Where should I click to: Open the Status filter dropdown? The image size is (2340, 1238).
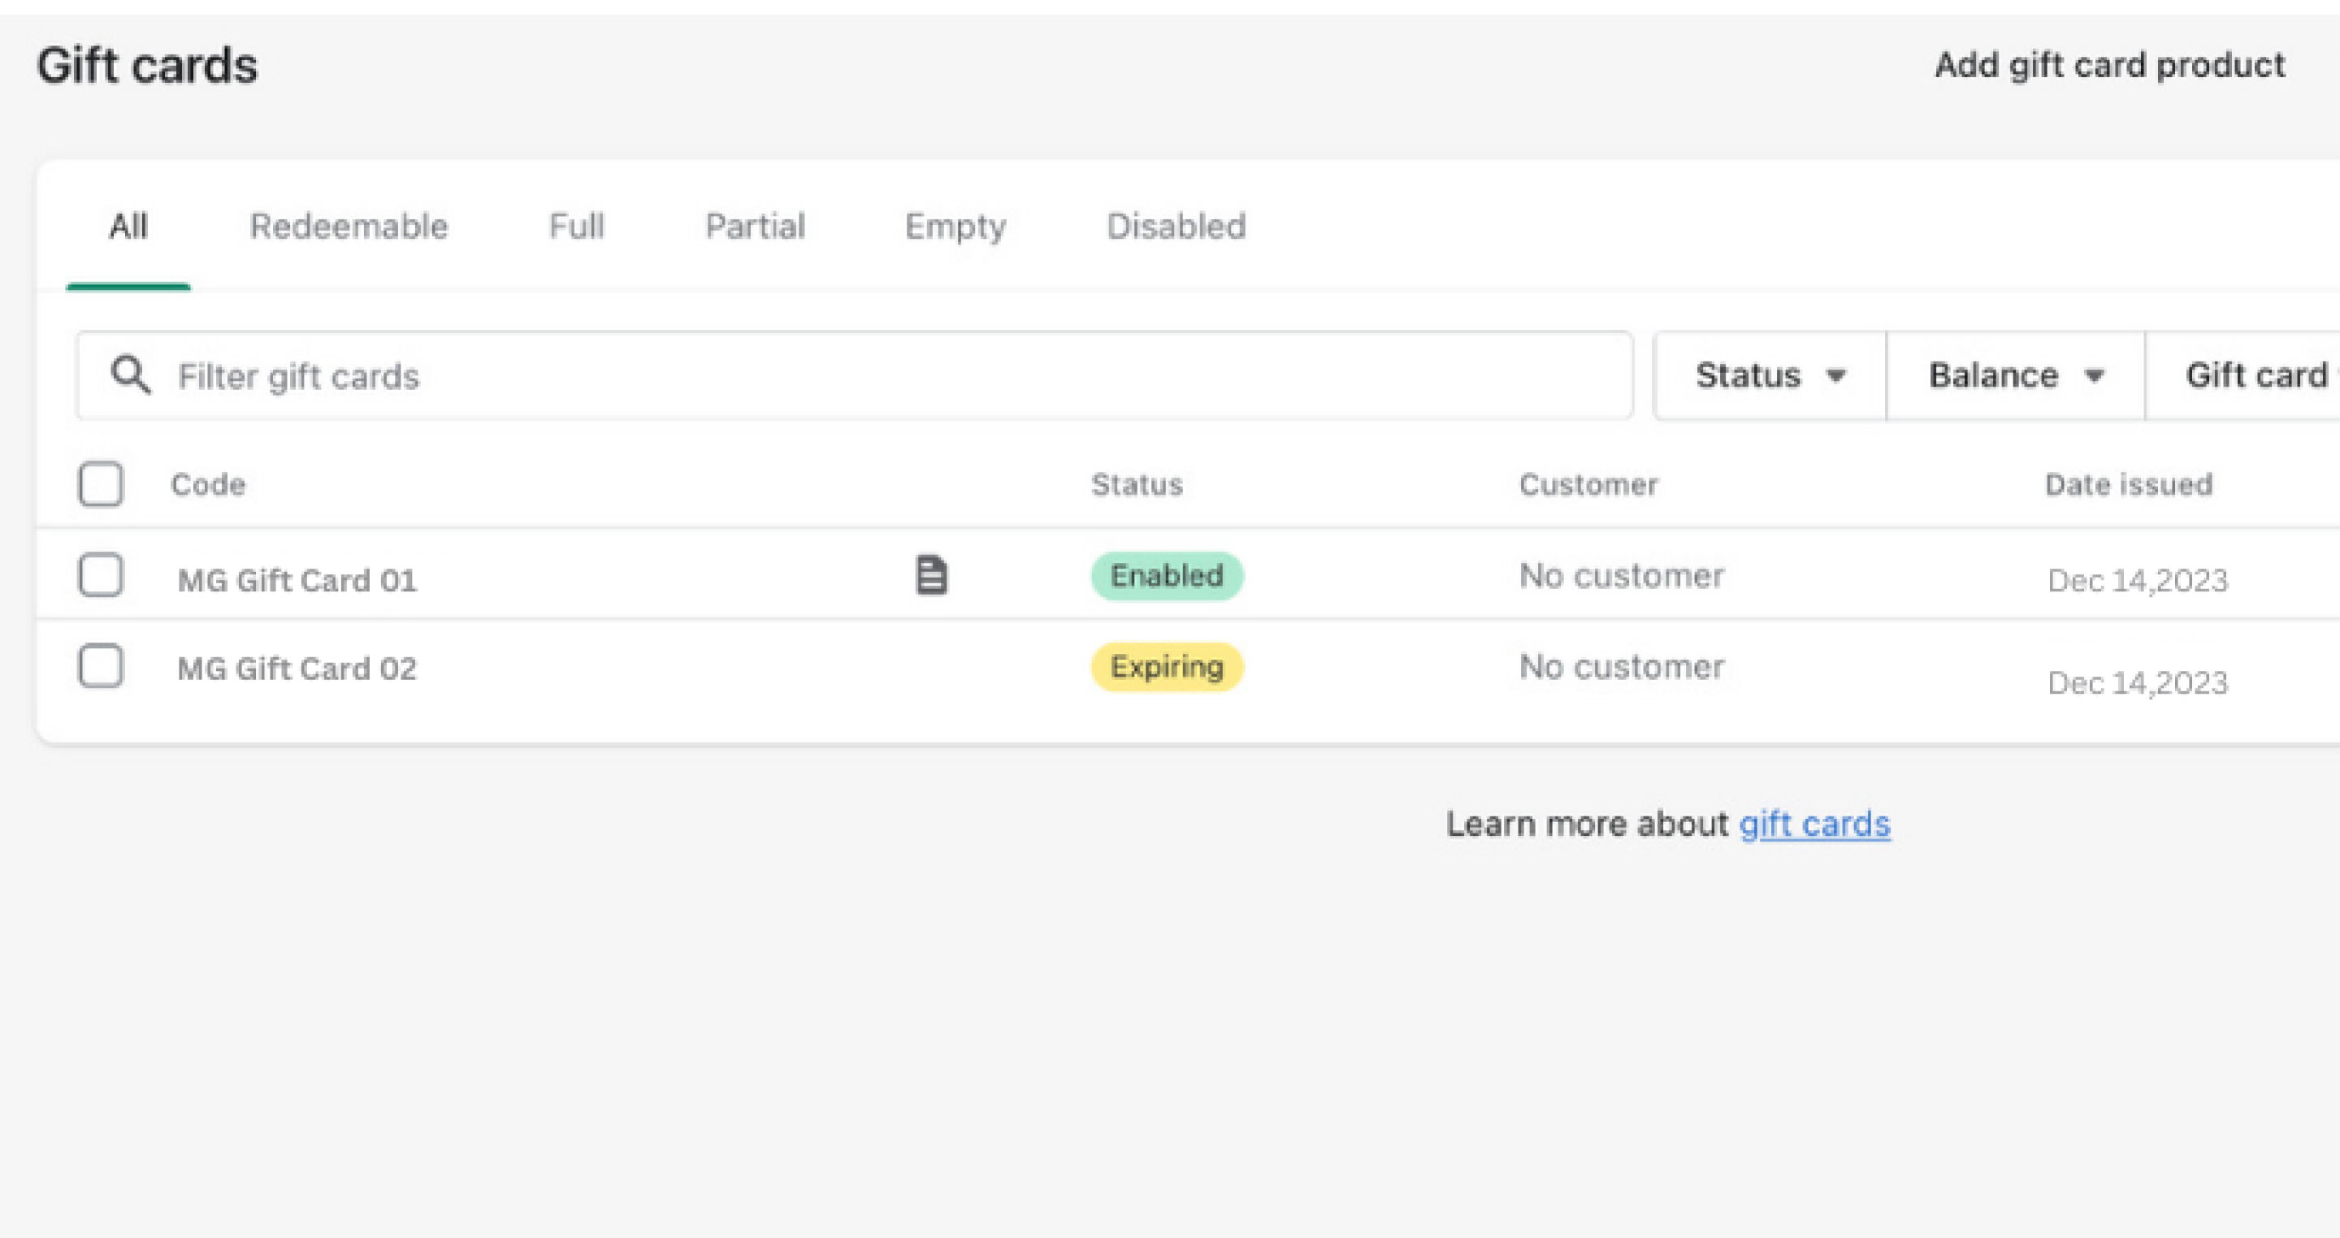1770,375
